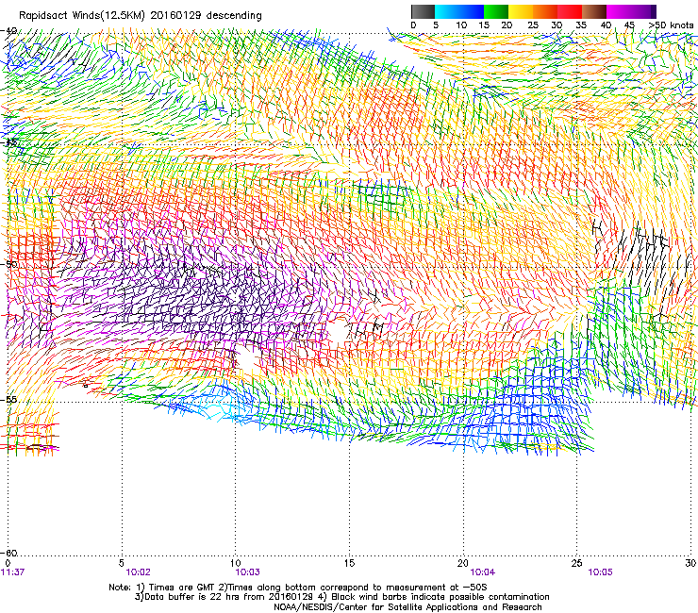Viewport: 698px width, 613px height.
Task: Click the red segment of the wind speed color bar
Action: 570,11
